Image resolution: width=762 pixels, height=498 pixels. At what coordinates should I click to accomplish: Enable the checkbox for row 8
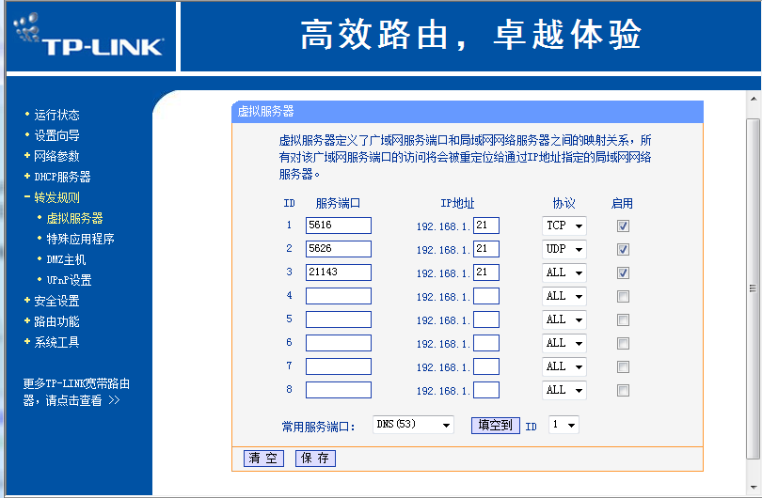(623, 390)
